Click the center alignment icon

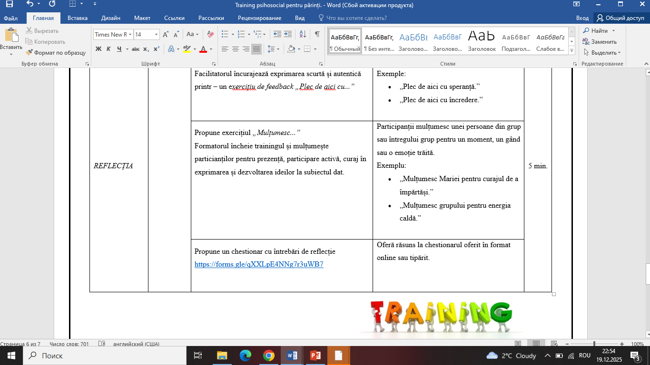[x=236, y=49]
